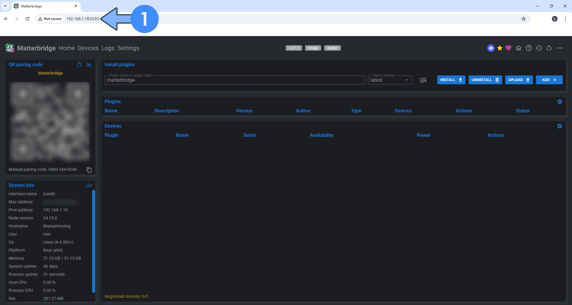Screen dimensions: 572x305
Task: Click the changelog history clock icon
Action: click(x=539, y=48)
